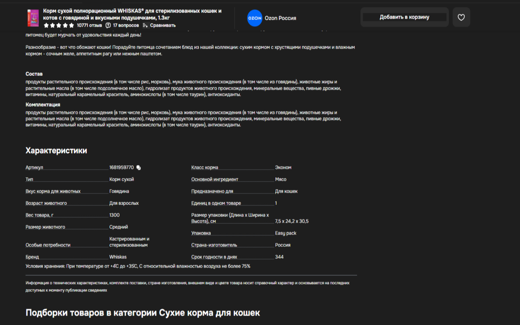Open the Whiskas product thumbnail image

click(x=33, y=18)
